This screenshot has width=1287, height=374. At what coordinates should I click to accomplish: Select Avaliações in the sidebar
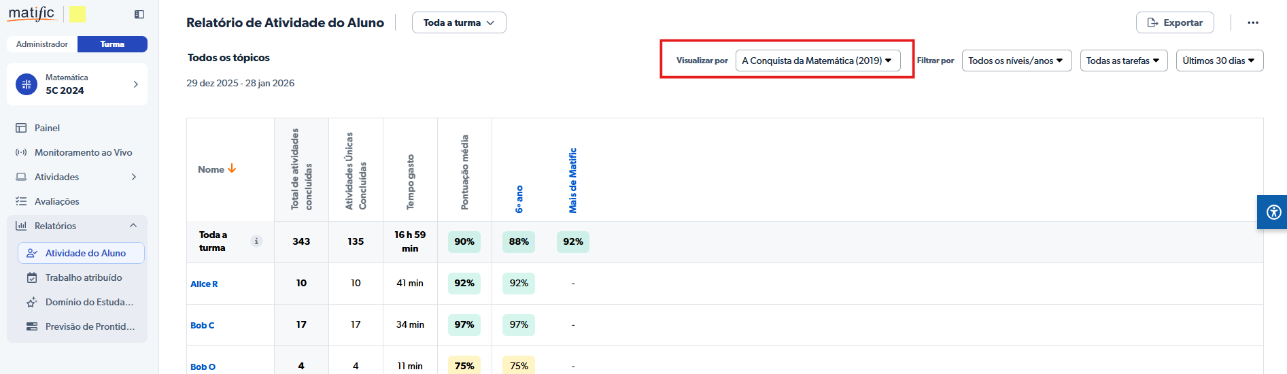click(56, 201)
